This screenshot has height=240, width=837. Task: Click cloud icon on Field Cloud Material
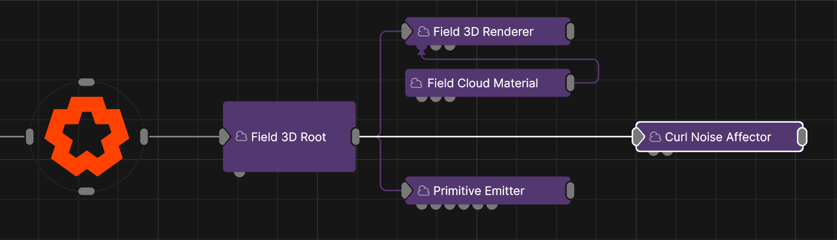(417, 83)
